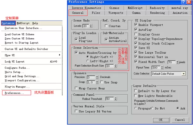The height and width of the screenshot is (125, 193).
Task: Open Units Setup entry
Action: tap(14, 72)
